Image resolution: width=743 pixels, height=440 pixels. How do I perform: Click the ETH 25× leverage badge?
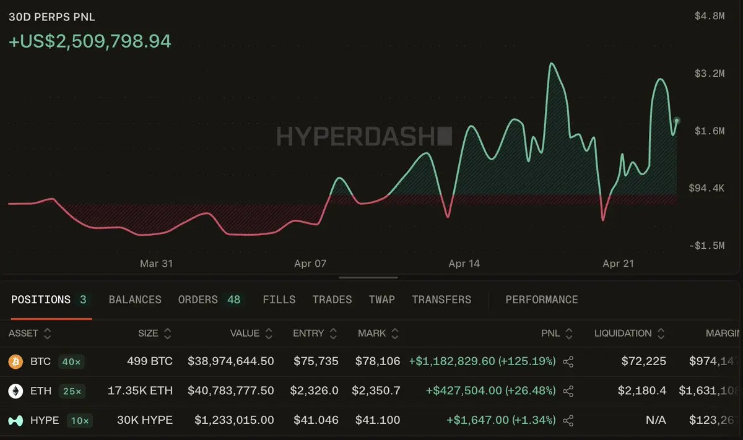click(71, 391)
